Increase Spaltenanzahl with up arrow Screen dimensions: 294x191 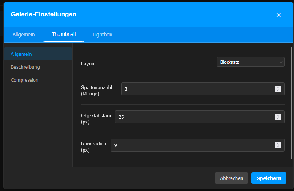[278, 87]
